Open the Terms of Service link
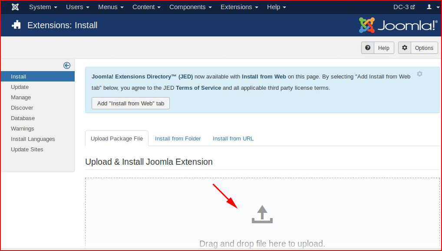The height and width of the screenshot is (251, 442). click(198, 88)
